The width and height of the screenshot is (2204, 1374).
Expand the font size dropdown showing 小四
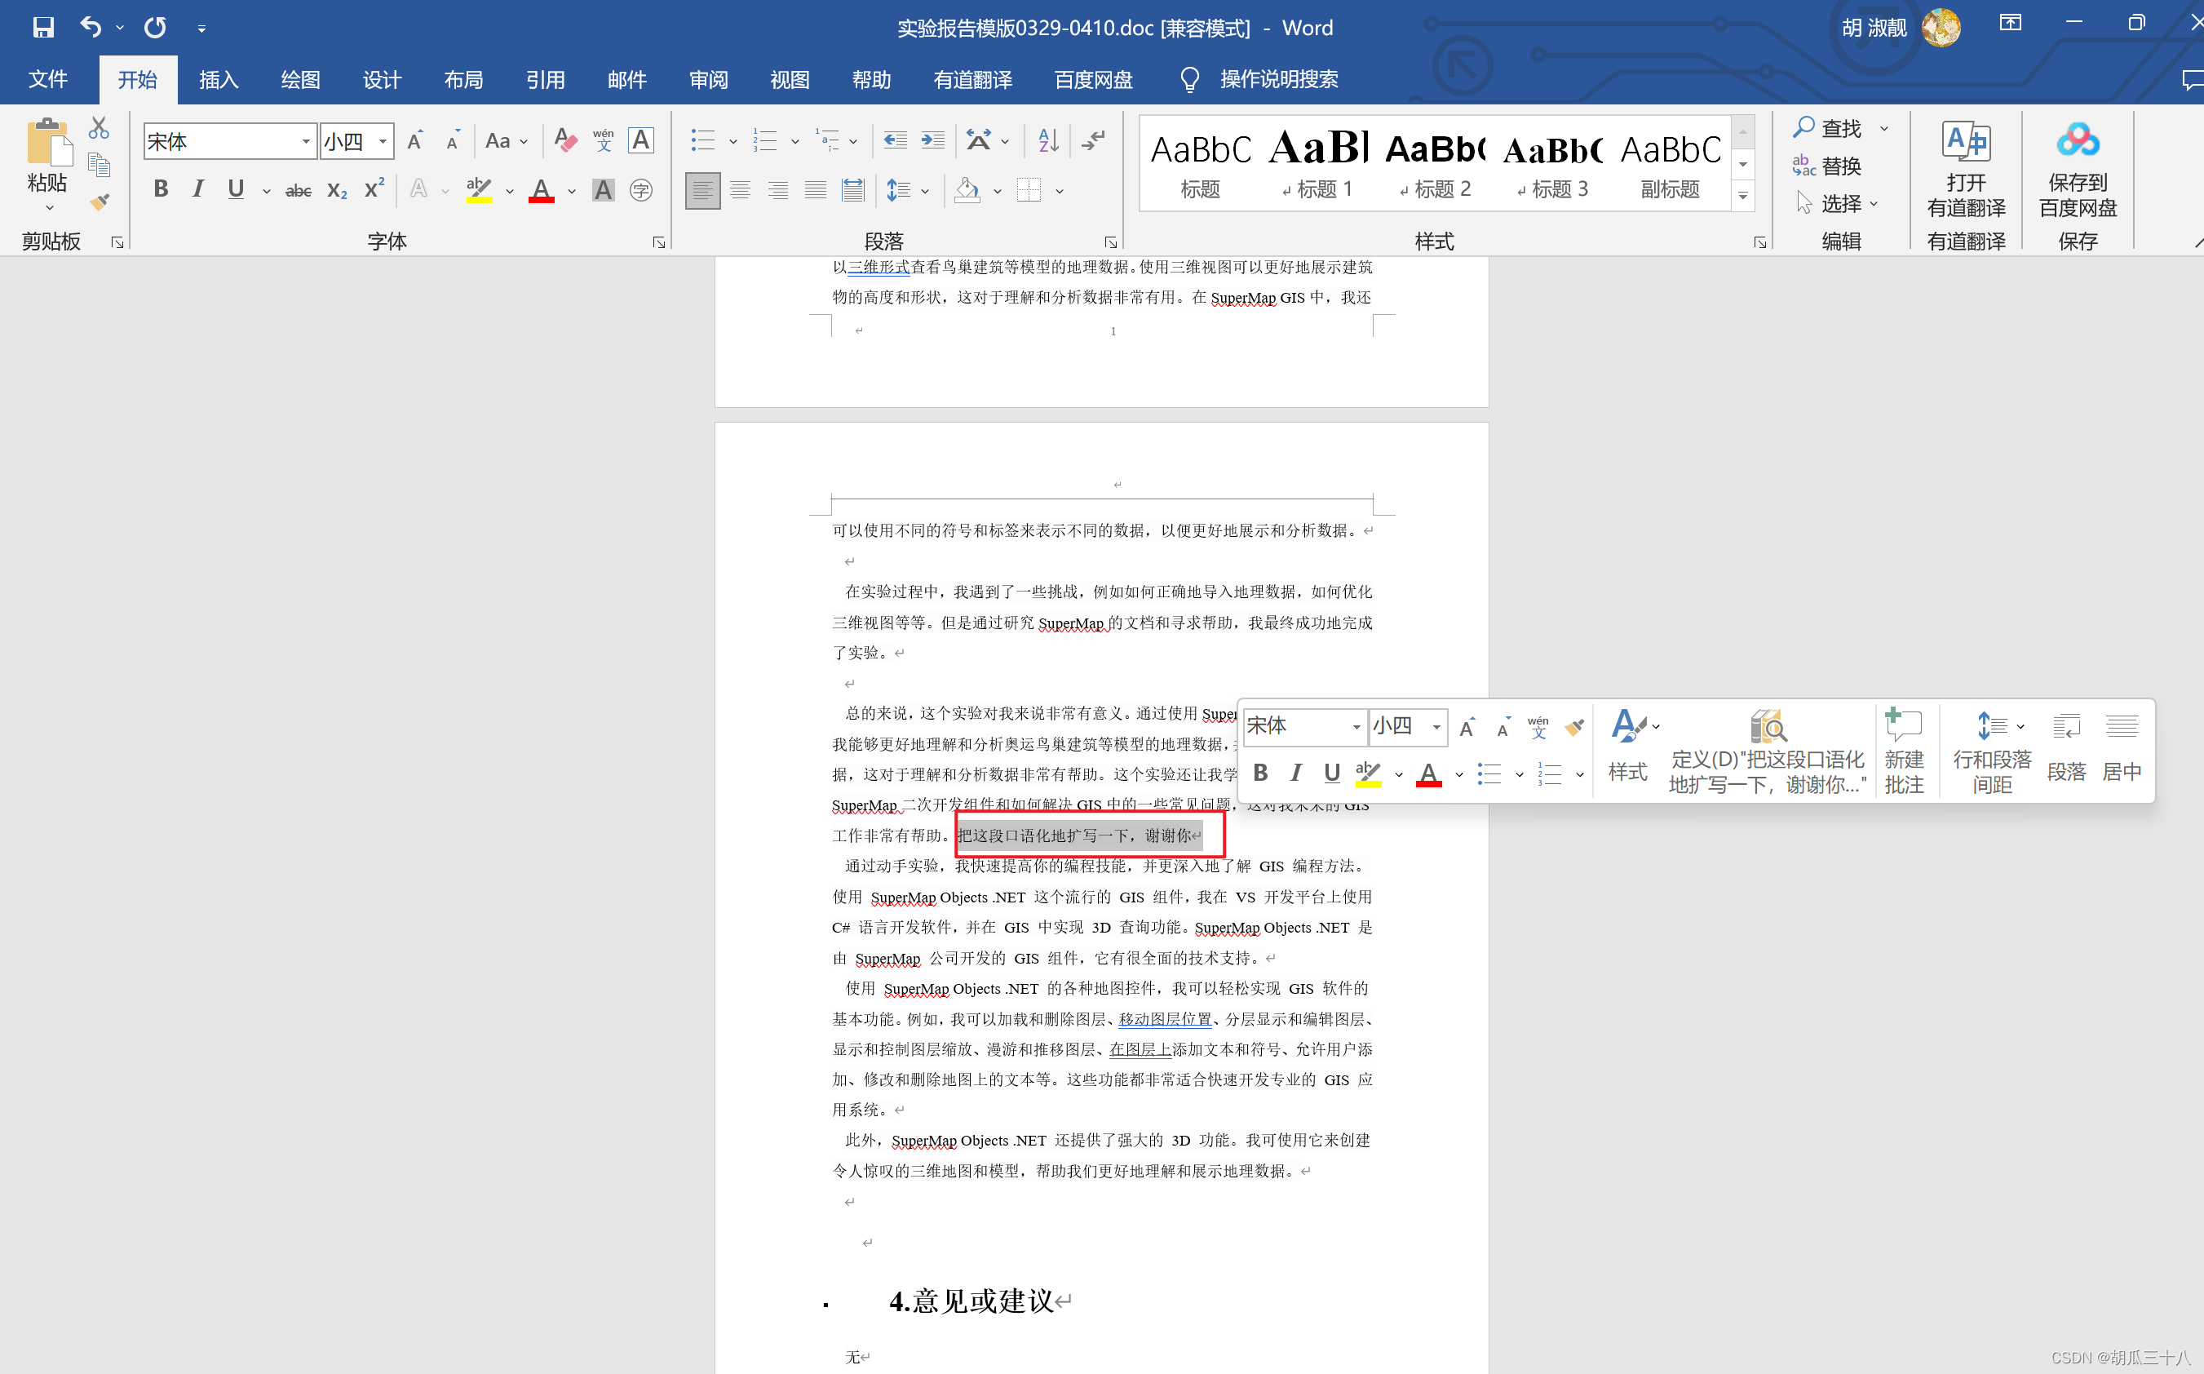point(383,141)
